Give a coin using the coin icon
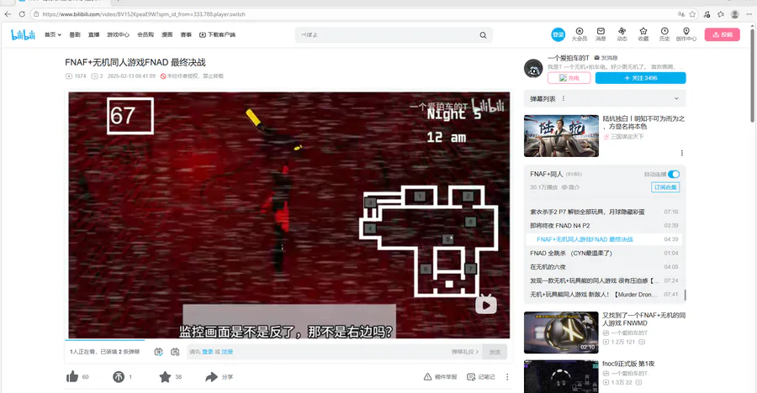The image size is (757, 393). tap(119, 376)
